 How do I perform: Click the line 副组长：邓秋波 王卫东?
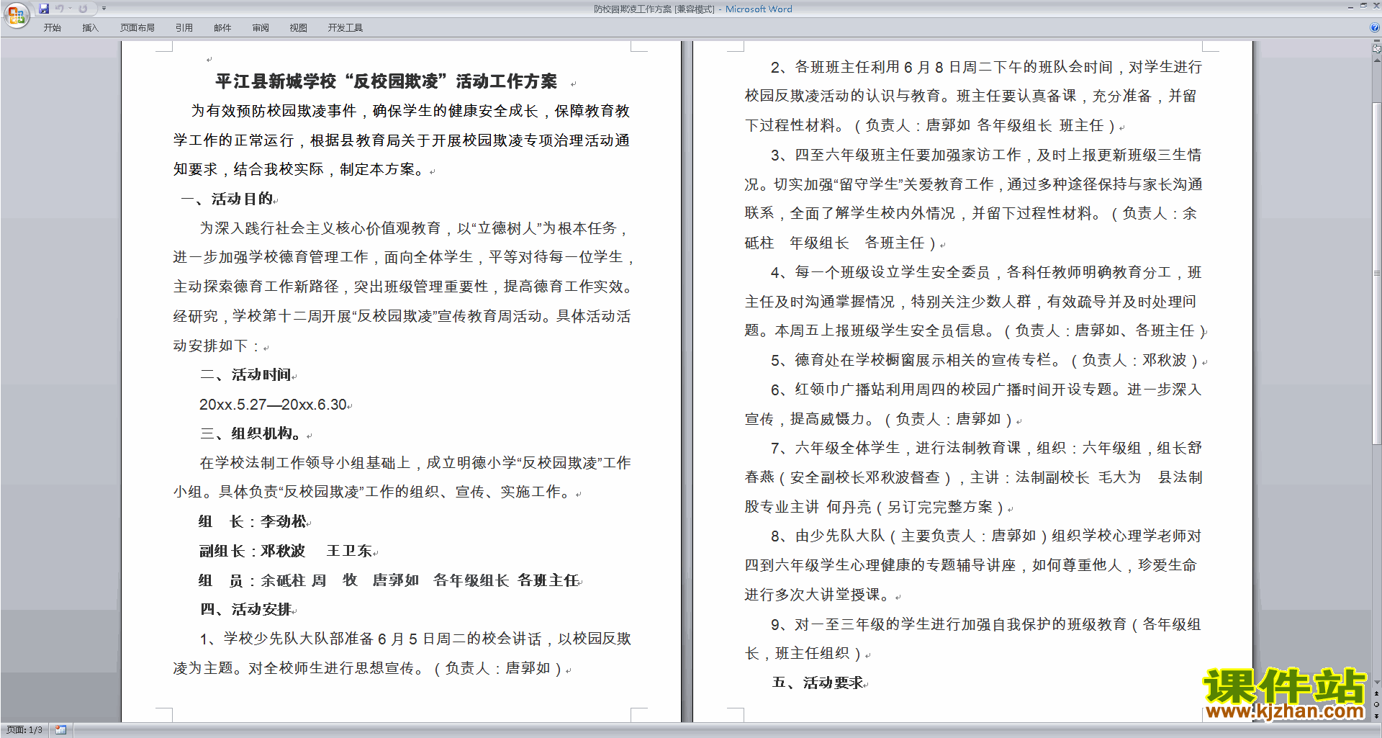coord(286,551)
